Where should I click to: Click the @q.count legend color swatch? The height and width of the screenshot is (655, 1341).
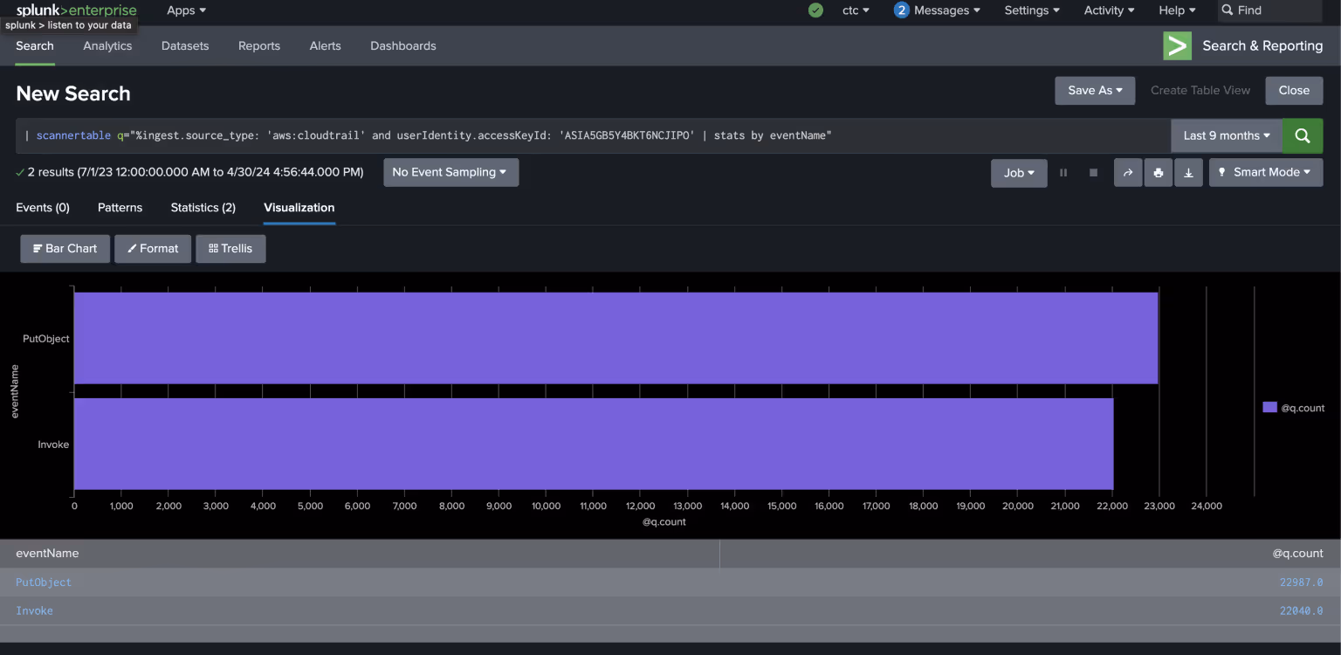(1270, 407)
